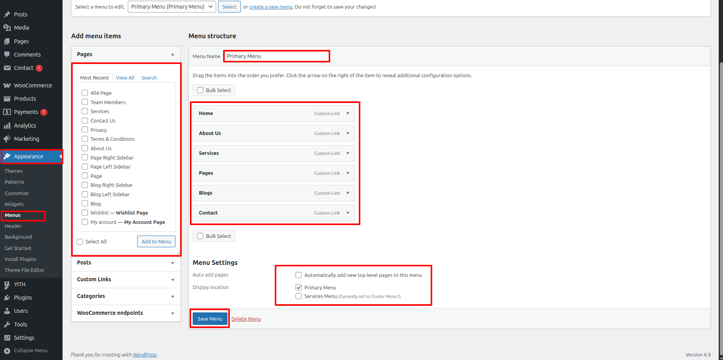Open Media via its sidebar icon

pos(7,28)
